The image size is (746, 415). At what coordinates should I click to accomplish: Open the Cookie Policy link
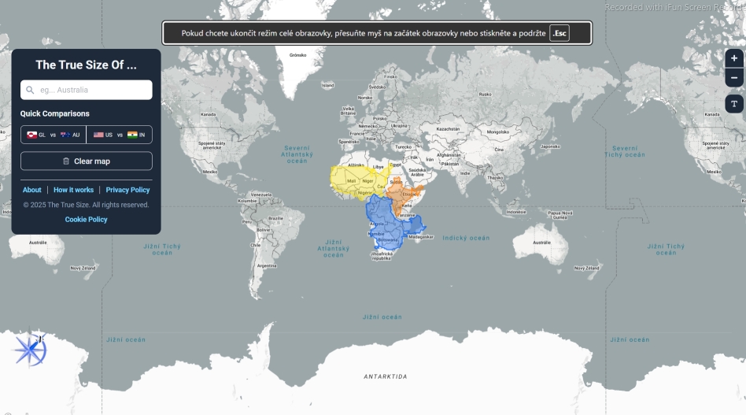[86, 220]
